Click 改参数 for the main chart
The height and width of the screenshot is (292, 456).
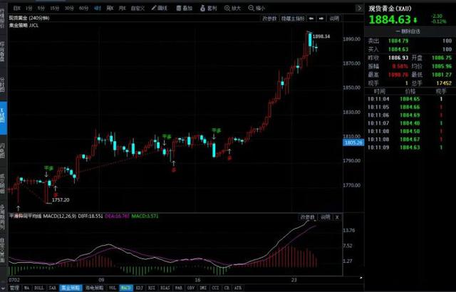tap(269, 19)
